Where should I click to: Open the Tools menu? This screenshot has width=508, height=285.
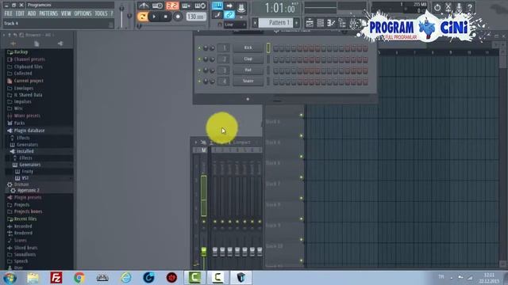point(101,13)
